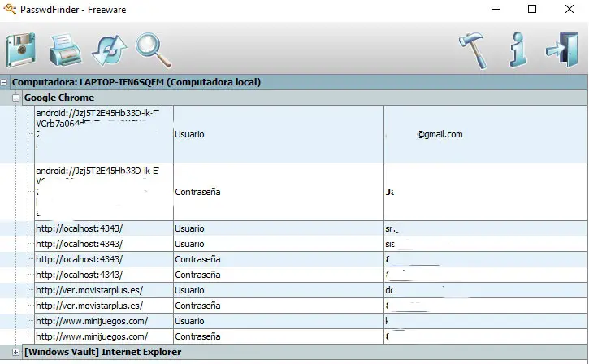Viewport: 589px width, 364px height.
Task: Click the http://www.minijuegos.com/ Usuario URL cell
Action: pyautogui.click(x=104, y=321)
